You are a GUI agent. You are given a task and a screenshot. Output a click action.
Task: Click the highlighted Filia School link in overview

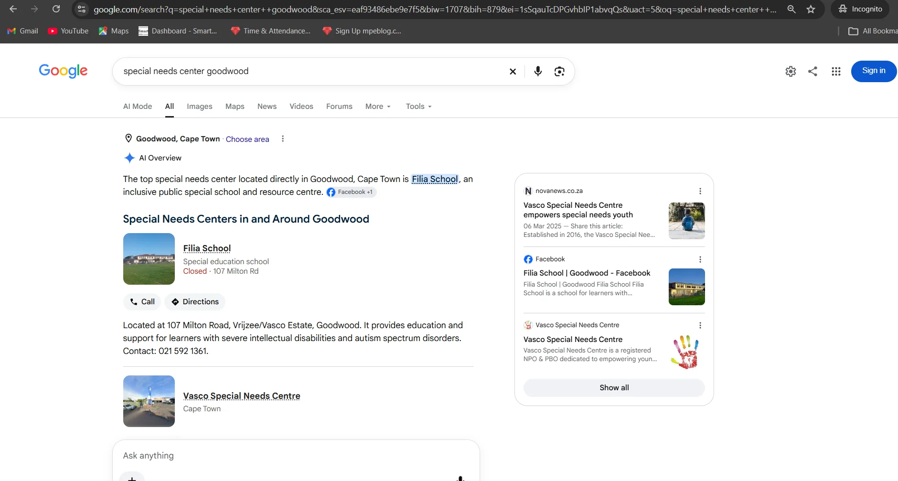click(435, 179)
